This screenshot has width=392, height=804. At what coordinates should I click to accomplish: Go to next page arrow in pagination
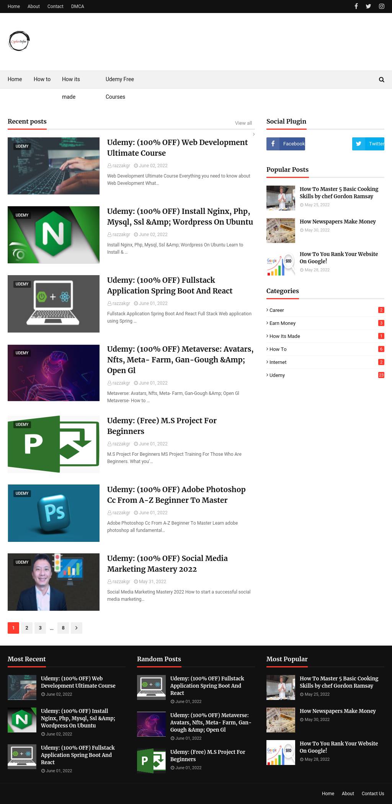tap(76, 628)
